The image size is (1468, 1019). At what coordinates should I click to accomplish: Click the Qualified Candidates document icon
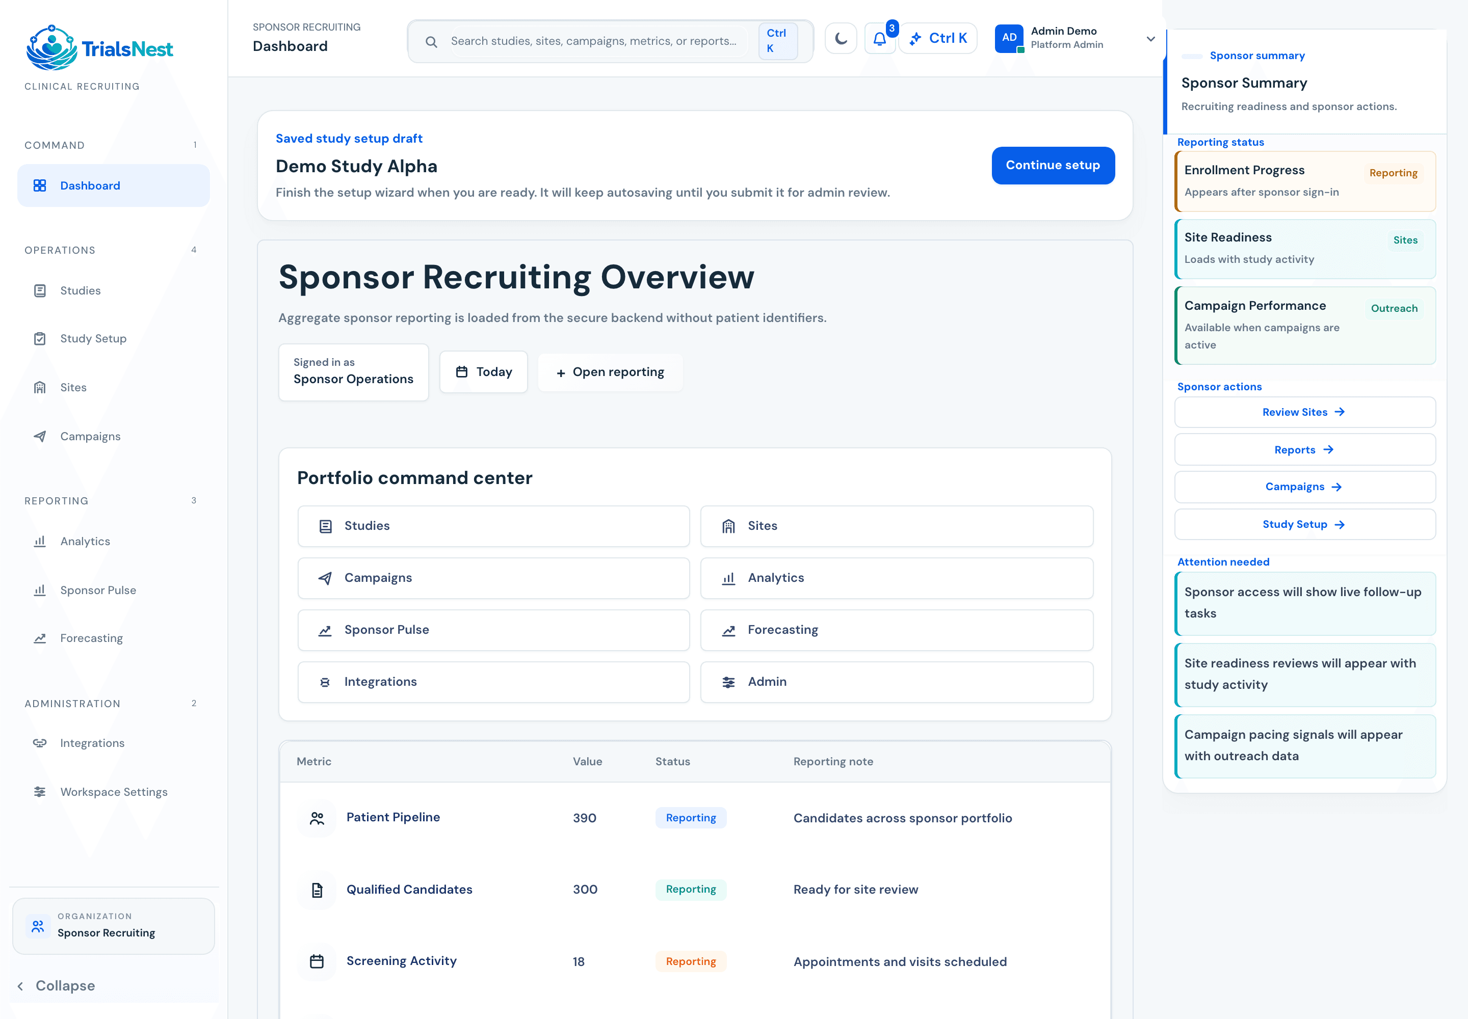click(317, 890)
